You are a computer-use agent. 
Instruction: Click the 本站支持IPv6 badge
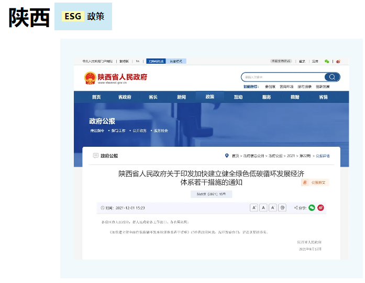point(281,61)
